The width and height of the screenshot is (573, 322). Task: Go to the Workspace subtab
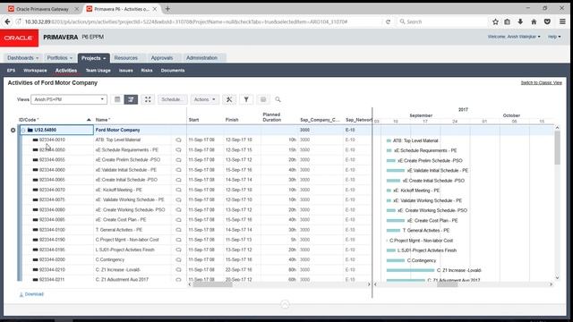coord(35,71)
